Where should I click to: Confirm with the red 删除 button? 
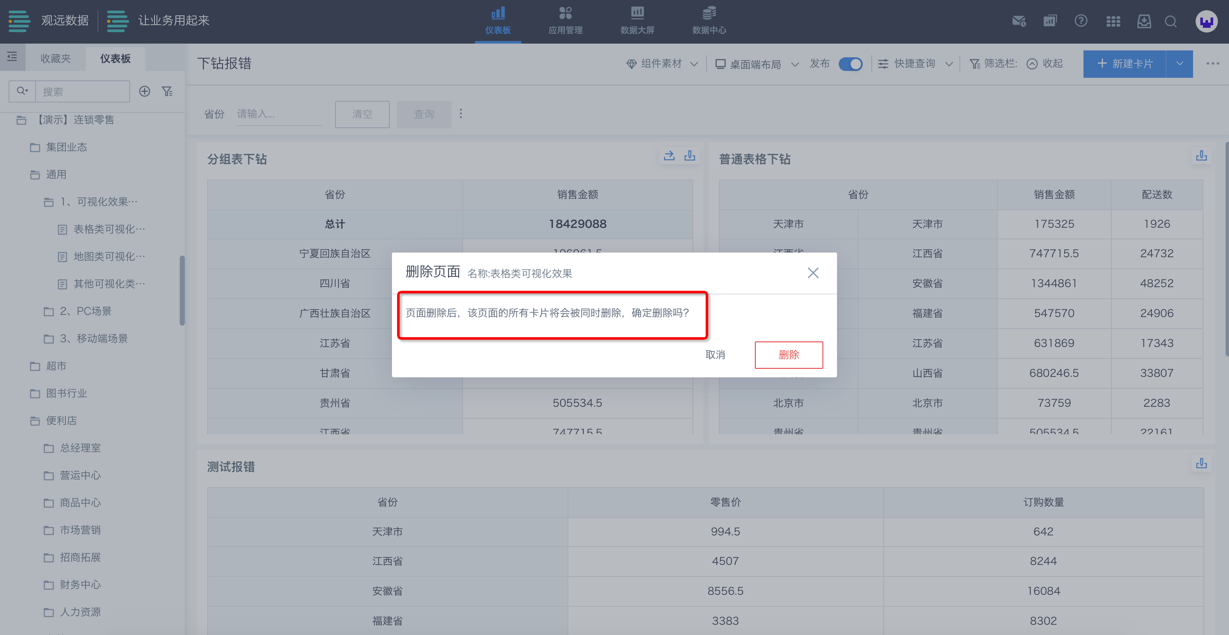[x=789, y=355]
